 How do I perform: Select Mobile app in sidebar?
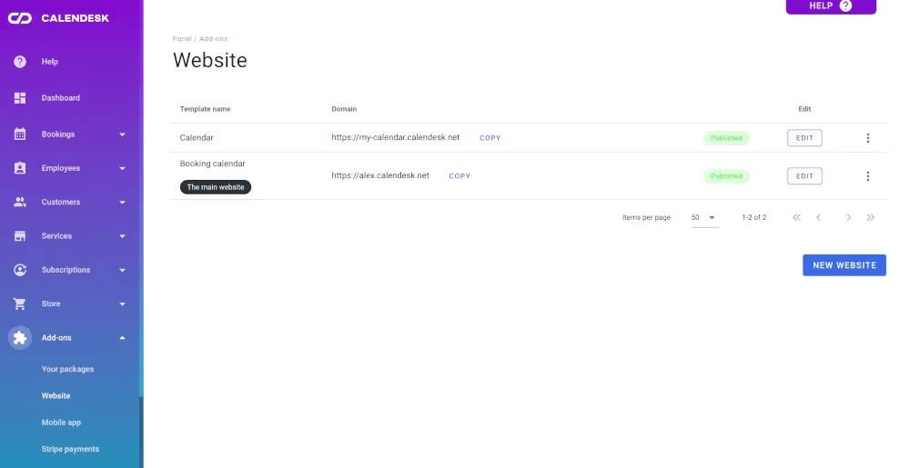[x=61, y=423]
